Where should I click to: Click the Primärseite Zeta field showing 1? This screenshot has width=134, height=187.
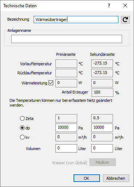pos(66,118)
